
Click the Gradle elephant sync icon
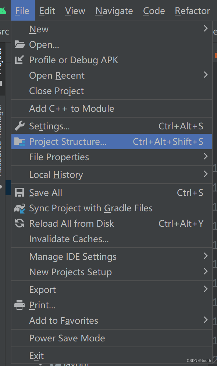point(19,208)
